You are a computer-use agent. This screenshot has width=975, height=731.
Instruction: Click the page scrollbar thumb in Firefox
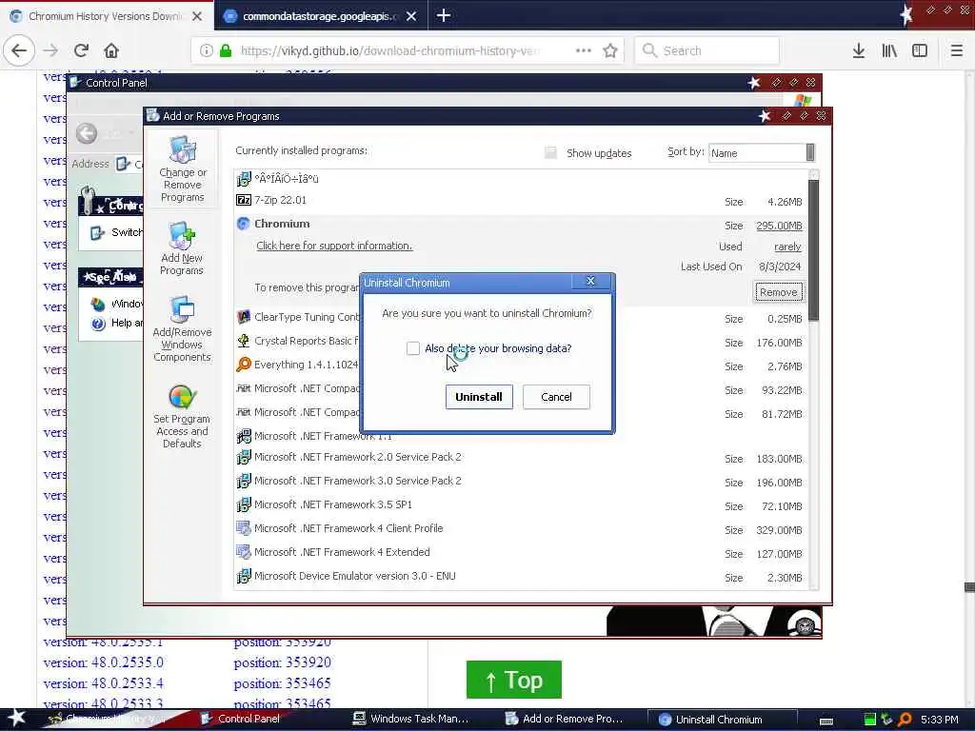pyautogui.click(x=968, y=586)
